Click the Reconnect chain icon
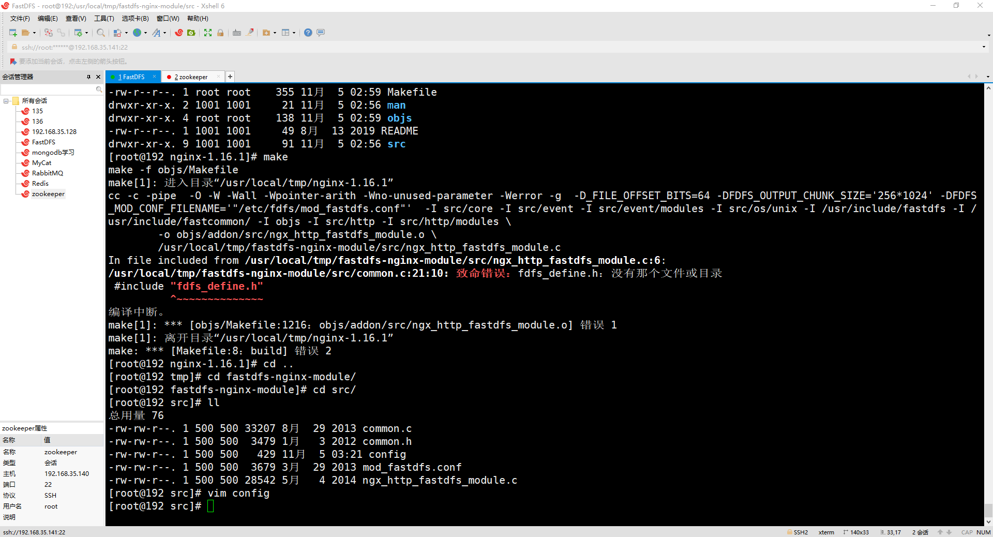The width and height of the screenshot is (993, 537). (61, 33)
